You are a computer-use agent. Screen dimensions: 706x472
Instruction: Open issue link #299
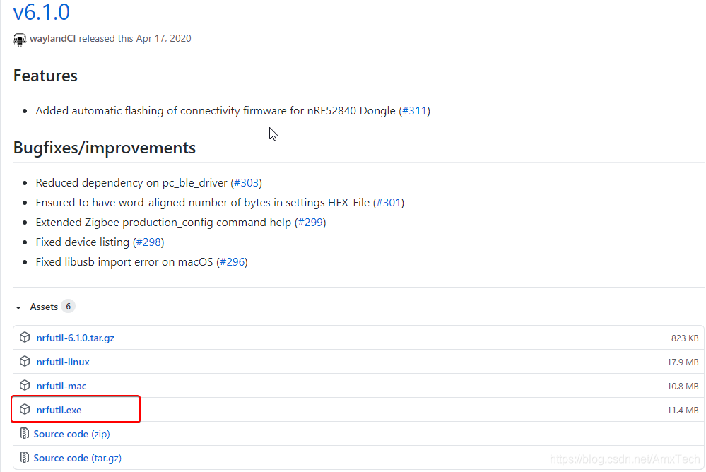click(310, 223)
